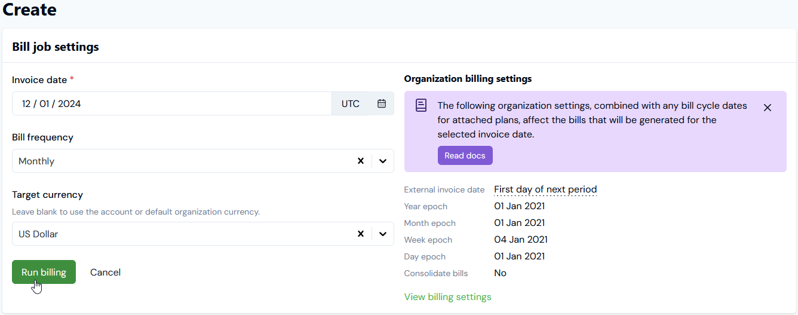Image resolution: width=798 pixels, height=315 pixels.
Task: Clear the Monthly bill frequency selection
Action: tap(360, 161)
